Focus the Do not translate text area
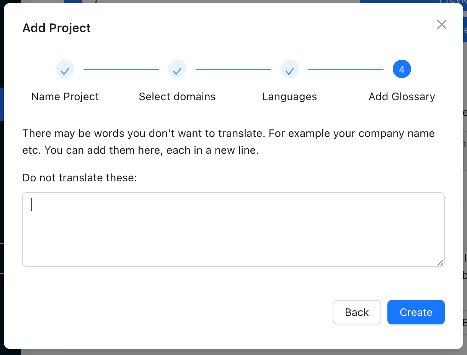Viewport: 467px width, 355px height. point(233,230)
